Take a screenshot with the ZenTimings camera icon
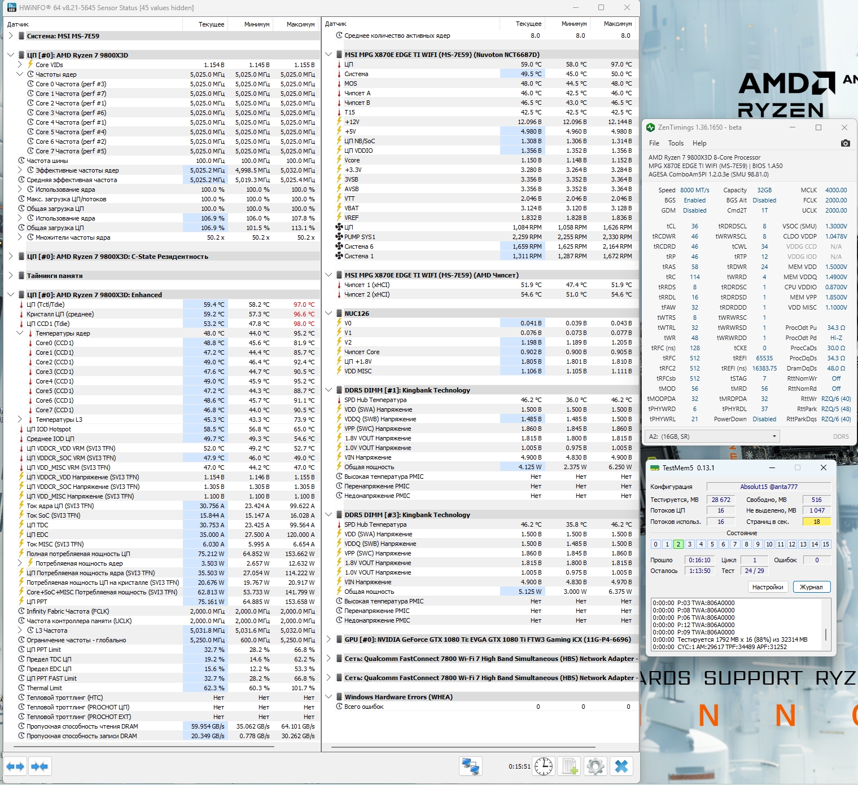 (x=845, y=143)
